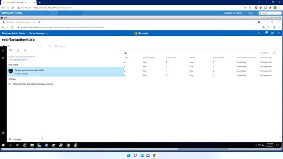The height and width of the screenshot is (159, 283).
Task: Open the inner browser profile icon
Action: (x=274, y=27)
